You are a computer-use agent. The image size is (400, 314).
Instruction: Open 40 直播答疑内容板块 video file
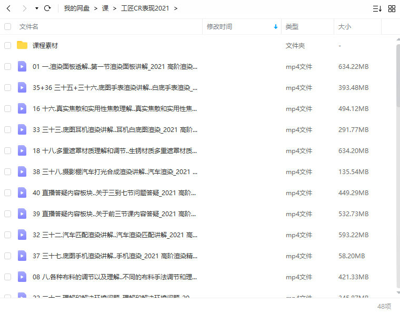115,193
